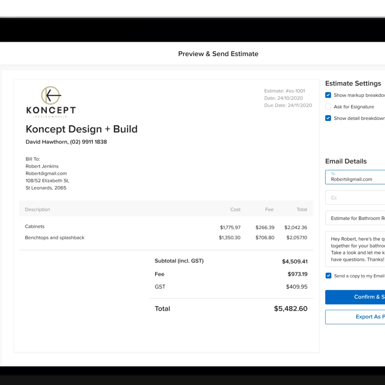Click the Preview & Send Estimate title

(x=218, y=54)
